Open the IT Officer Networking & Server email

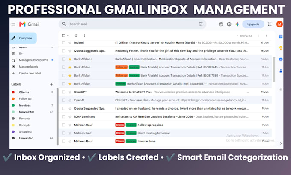[165, 43]
